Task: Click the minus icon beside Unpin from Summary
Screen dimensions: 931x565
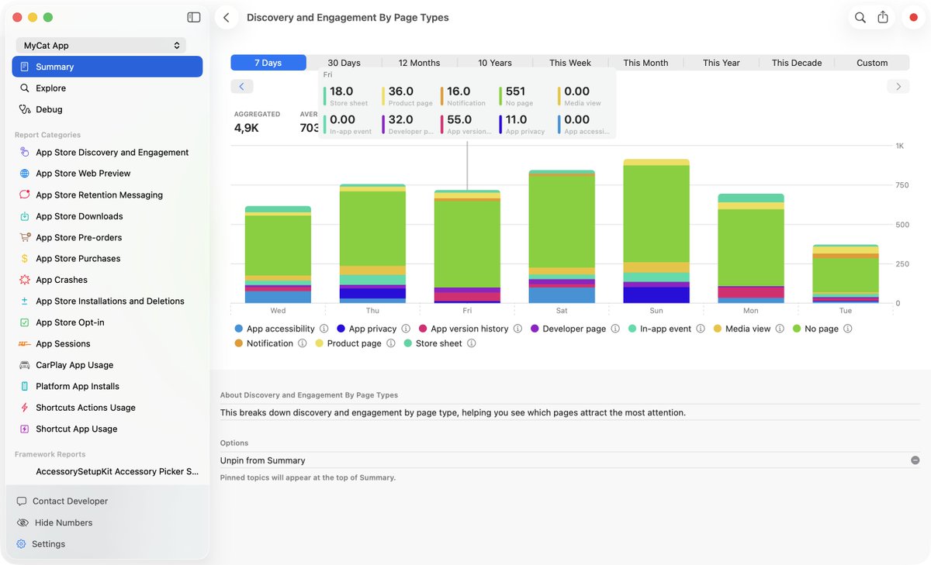Action: click(x=915, y=460)
